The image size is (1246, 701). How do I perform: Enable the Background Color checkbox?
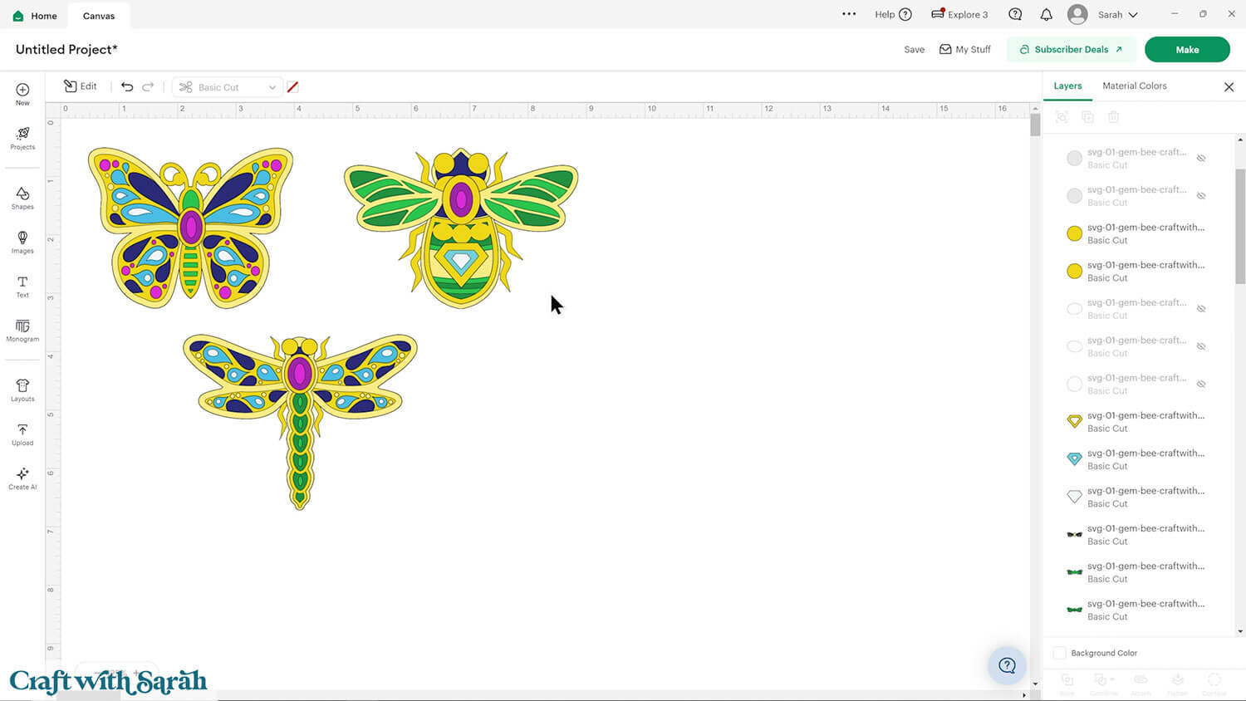1060,653
